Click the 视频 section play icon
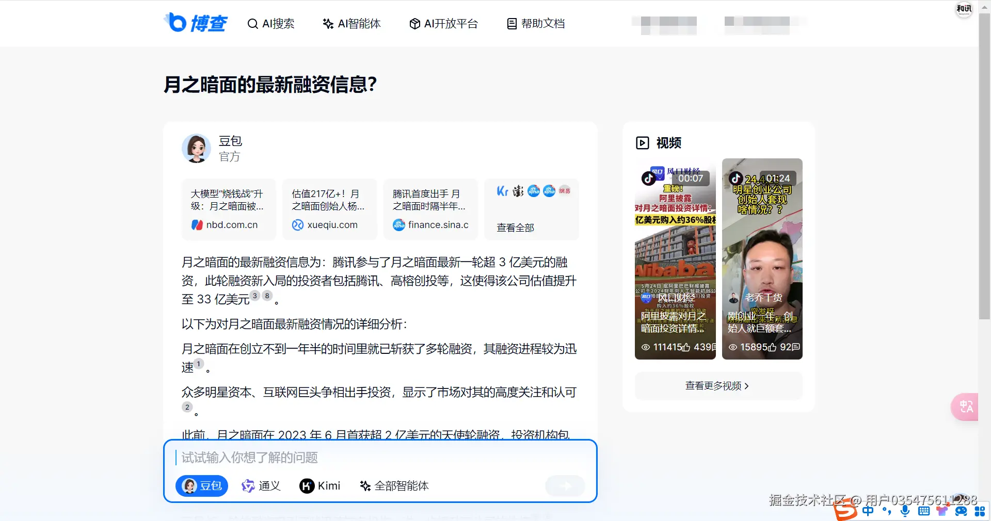The width and height of the screenshot is (991, 521). 642,143
